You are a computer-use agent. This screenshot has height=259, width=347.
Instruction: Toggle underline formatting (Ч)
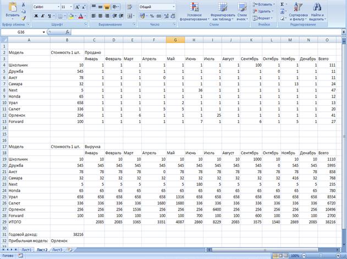(x=49, y=16)
